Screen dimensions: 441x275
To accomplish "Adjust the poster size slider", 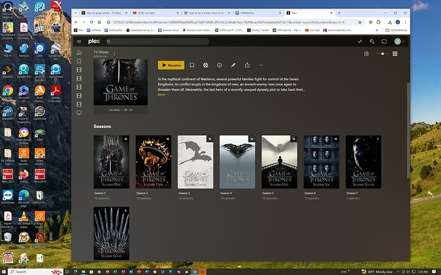I will (382, 54).
